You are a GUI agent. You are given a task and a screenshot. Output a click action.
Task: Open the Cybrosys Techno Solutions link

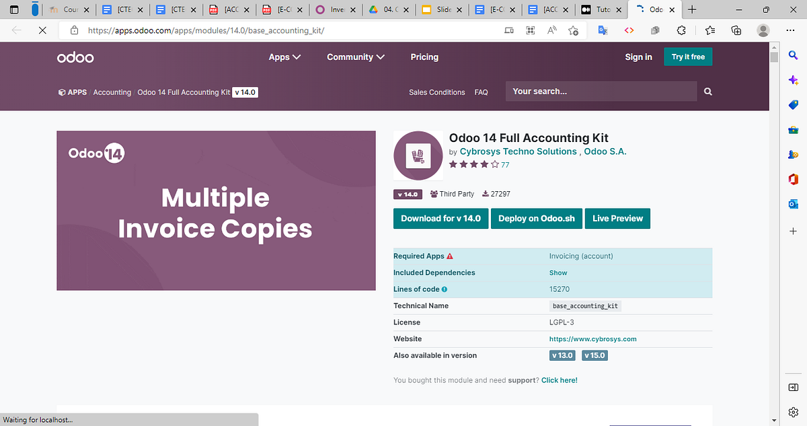[517, 151]
